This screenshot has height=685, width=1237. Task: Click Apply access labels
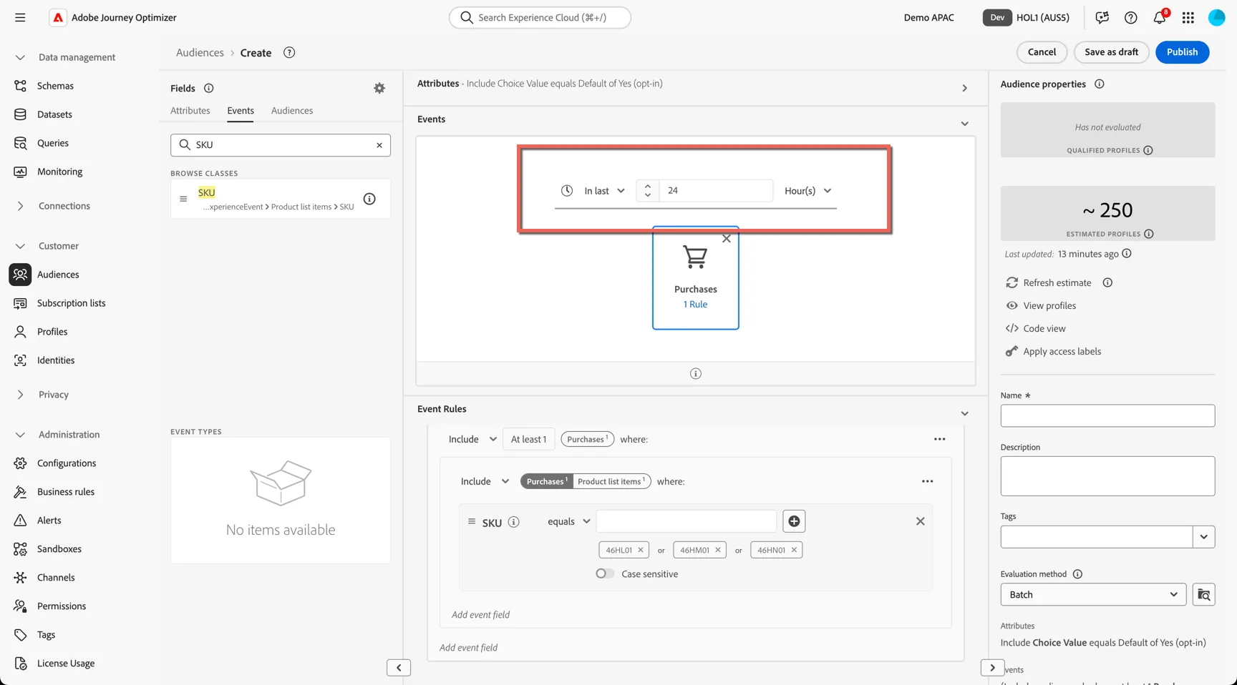[1054, 351]
